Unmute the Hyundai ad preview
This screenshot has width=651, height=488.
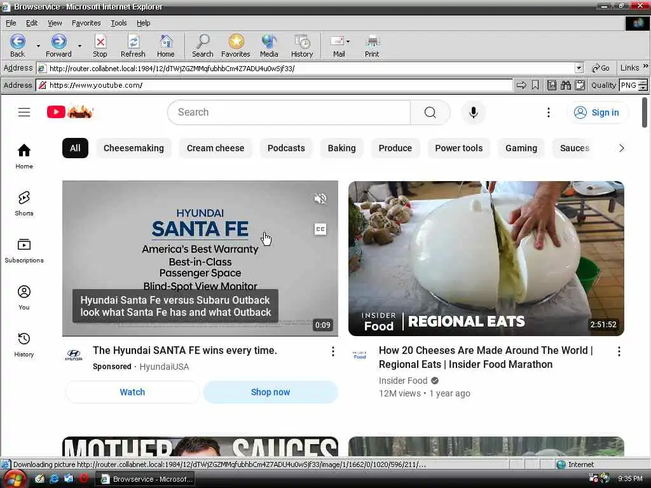point(320,198)
